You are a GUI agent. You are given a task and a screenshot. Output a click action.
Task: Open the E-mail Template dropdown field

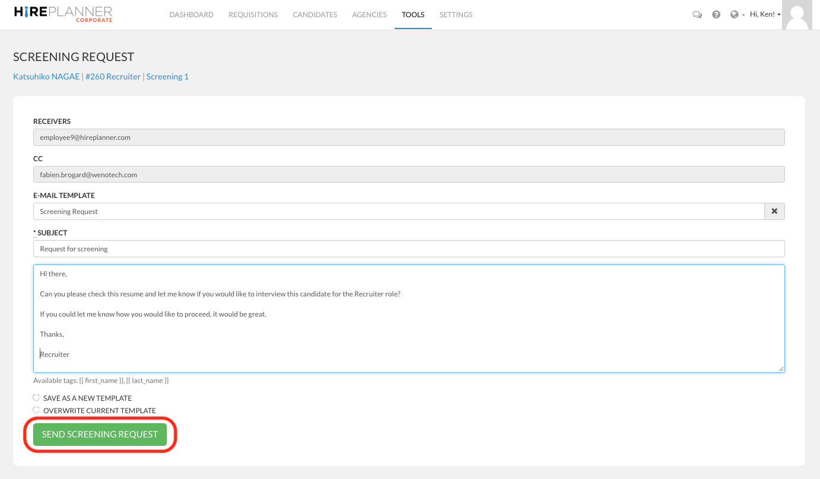(398, 212)
